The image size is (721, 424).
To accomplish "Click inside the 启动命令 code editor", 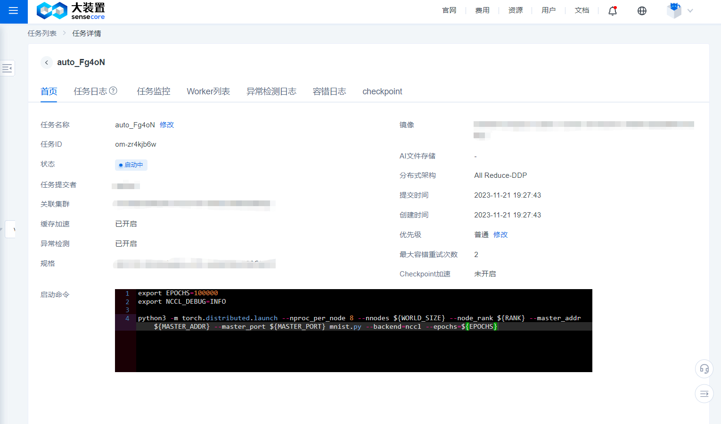I will [x=353, y=349].
